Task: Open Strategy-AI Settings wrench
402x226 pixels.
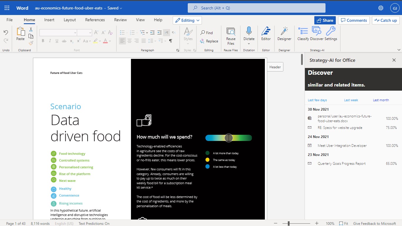Action: (331, 34)
